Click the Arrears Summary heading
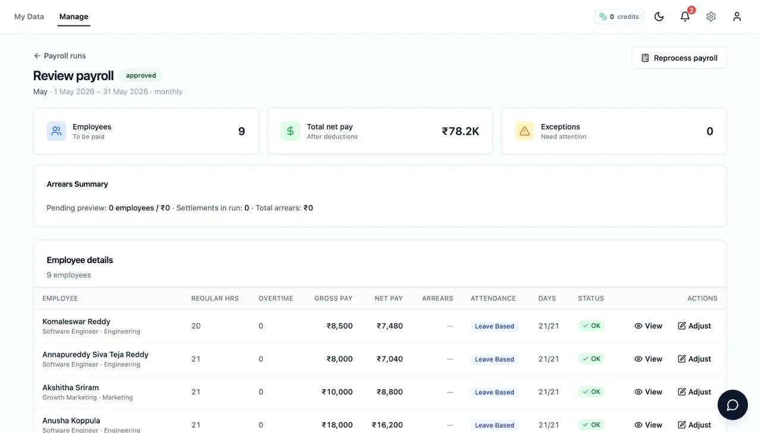This screenshot has width=761, height=433. 77,184
